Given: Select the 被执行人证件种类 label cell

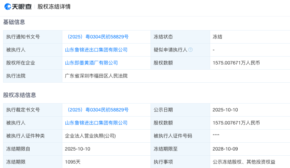Looking at the screenshot, I should (33, 136).
